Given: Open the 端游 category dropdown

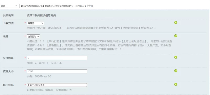Looking at the screenshot, I should pos(9,6).
